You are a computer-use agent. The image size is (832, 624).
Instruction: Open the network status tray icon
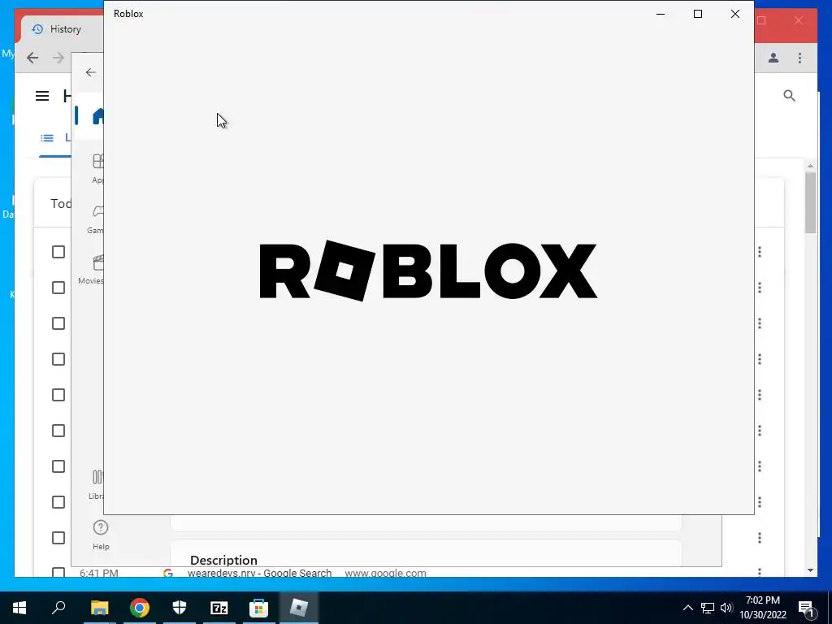click(708, 608)
